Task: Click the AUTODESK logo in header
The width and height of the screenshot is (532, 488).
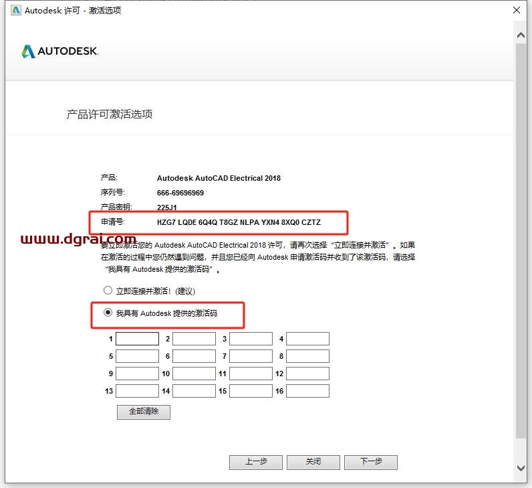Action: 60,52
